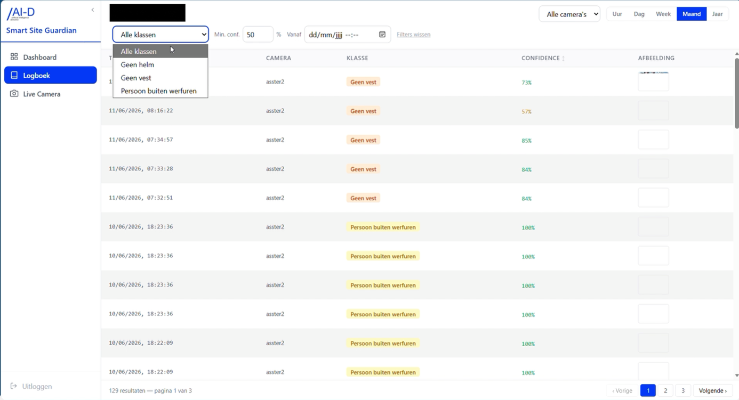
Task: Click the Logboek book icon
Action: [14, 76]
